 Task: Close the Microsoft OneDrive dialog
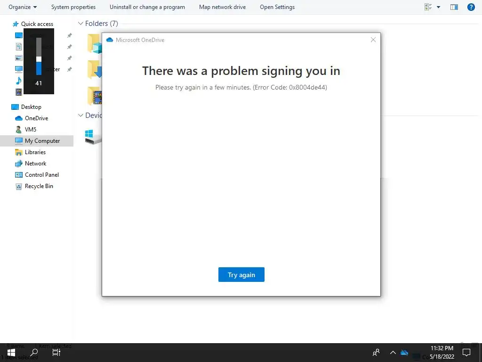click(x=373, y=40)
